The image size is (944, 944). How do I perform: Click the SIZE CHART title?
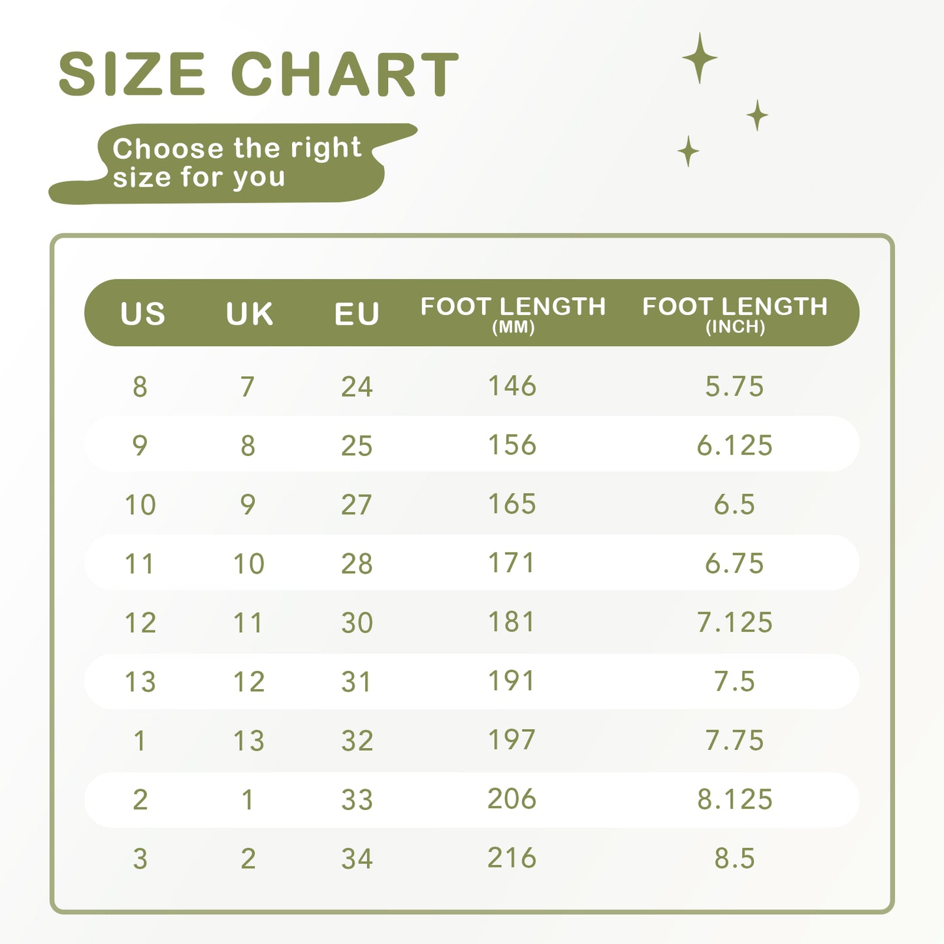pos(258,74)
